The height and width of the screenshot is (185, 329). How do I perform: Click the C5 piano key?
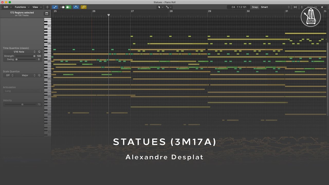click(48, 61)
